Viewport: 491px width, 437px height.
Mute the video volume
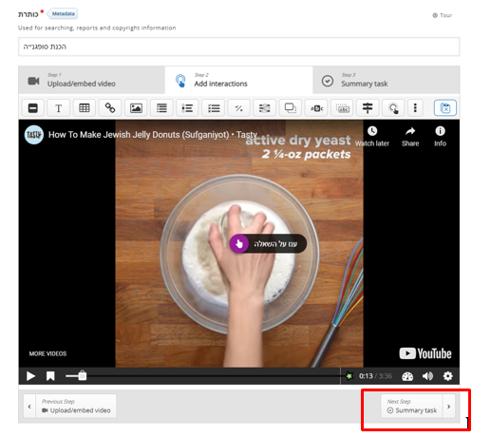click(427, 376)
